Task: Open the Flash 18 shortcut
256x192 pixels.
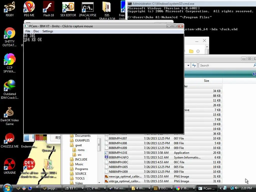Action: point(49,9)
